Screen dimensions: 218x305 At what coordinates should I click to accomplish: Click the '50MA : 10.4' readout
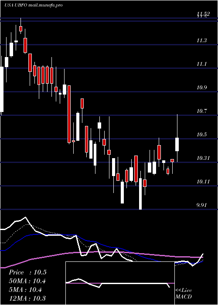pyautogui.click(x=27, y=281)
